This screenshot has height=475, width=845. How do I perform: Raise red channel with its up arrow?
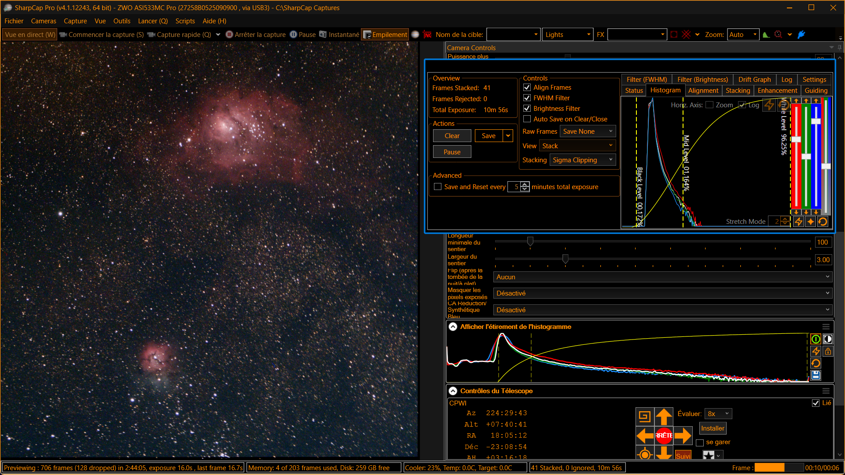click(796, 101)
